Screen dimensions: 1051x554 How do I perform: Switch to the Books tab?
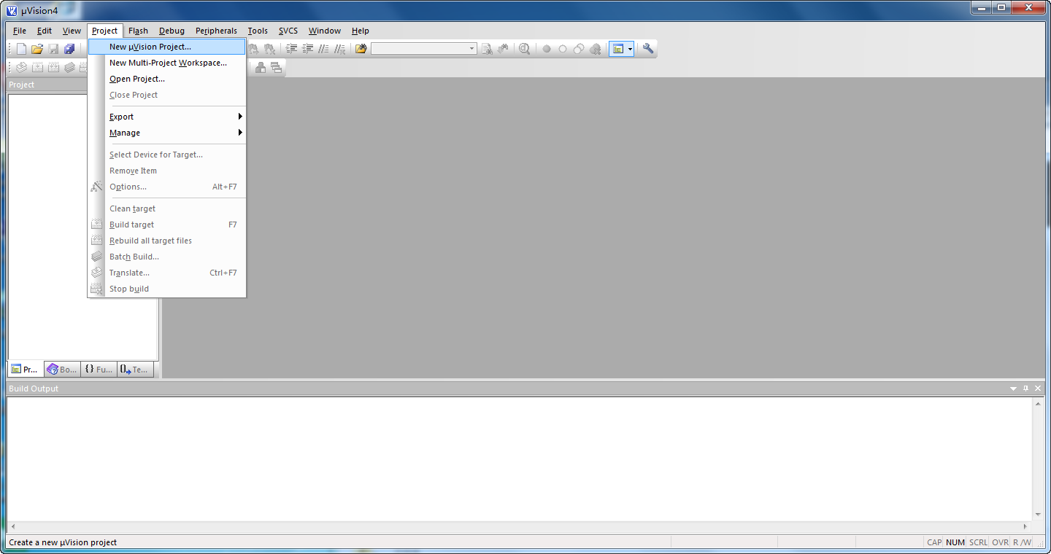coord(61,370)
